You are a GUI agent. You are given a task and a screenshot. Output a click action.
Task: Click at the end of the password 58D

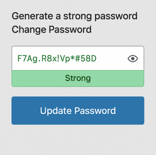click(x=97, y=58)
